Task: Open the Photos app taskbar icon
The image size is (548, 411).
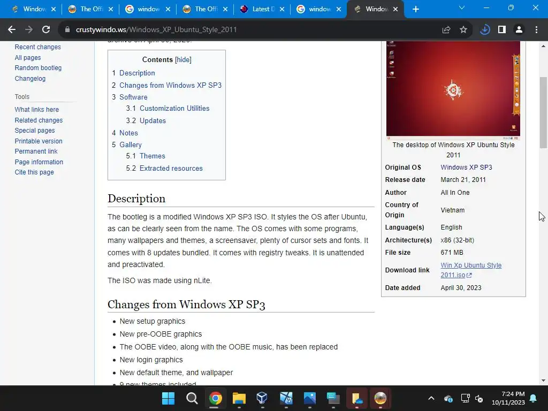Action: point(310,398)
